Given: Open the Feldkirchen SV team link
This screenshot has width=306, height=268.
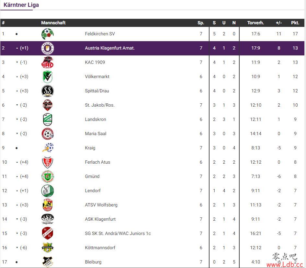Looking at the screenshot, I should click(x=100, y=34).
